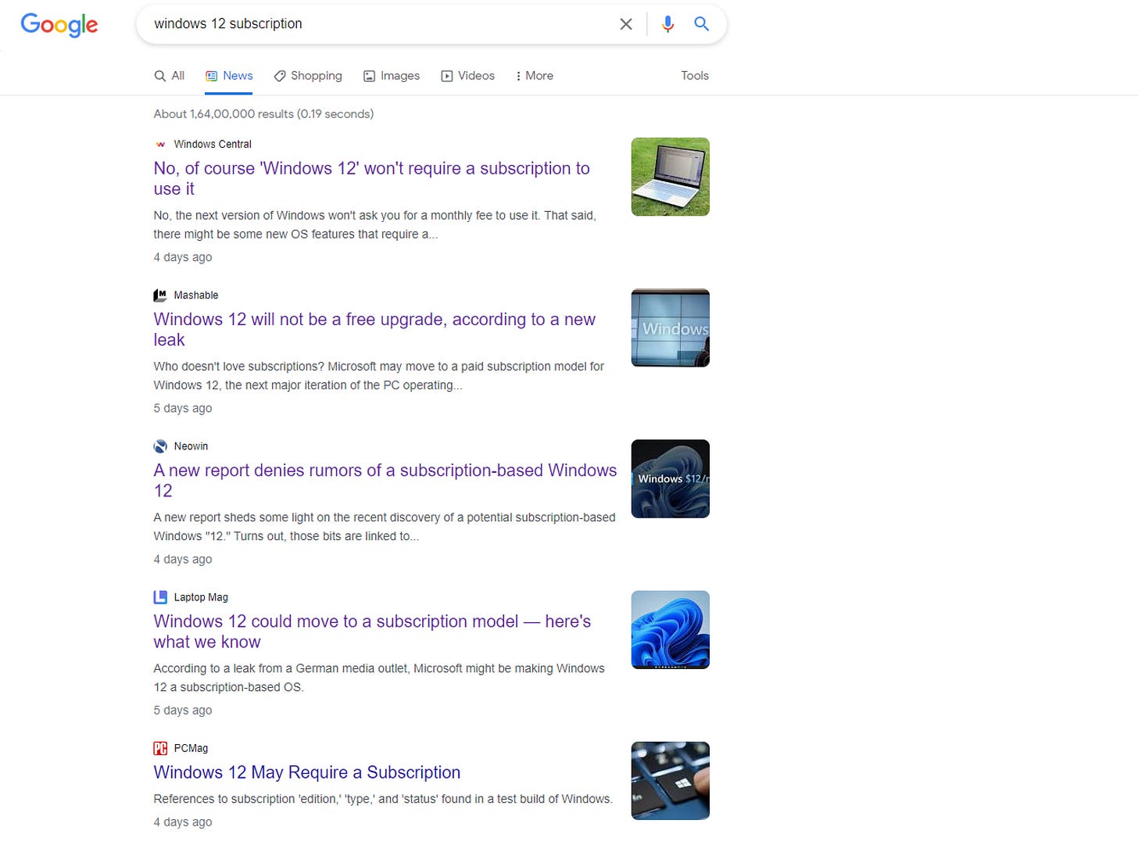Click '5 days ago' under Mashable result
Image resolution: width=1138 pixels, height=845 pixels.
183,408
